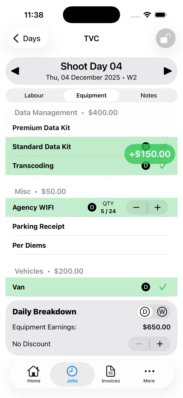Tap the More ellipsis icon

click(x=149, y=371)
